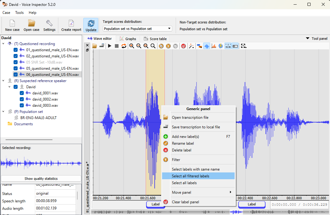Click the open folder icon in wave editor toolbar

[x=94, y=46]
